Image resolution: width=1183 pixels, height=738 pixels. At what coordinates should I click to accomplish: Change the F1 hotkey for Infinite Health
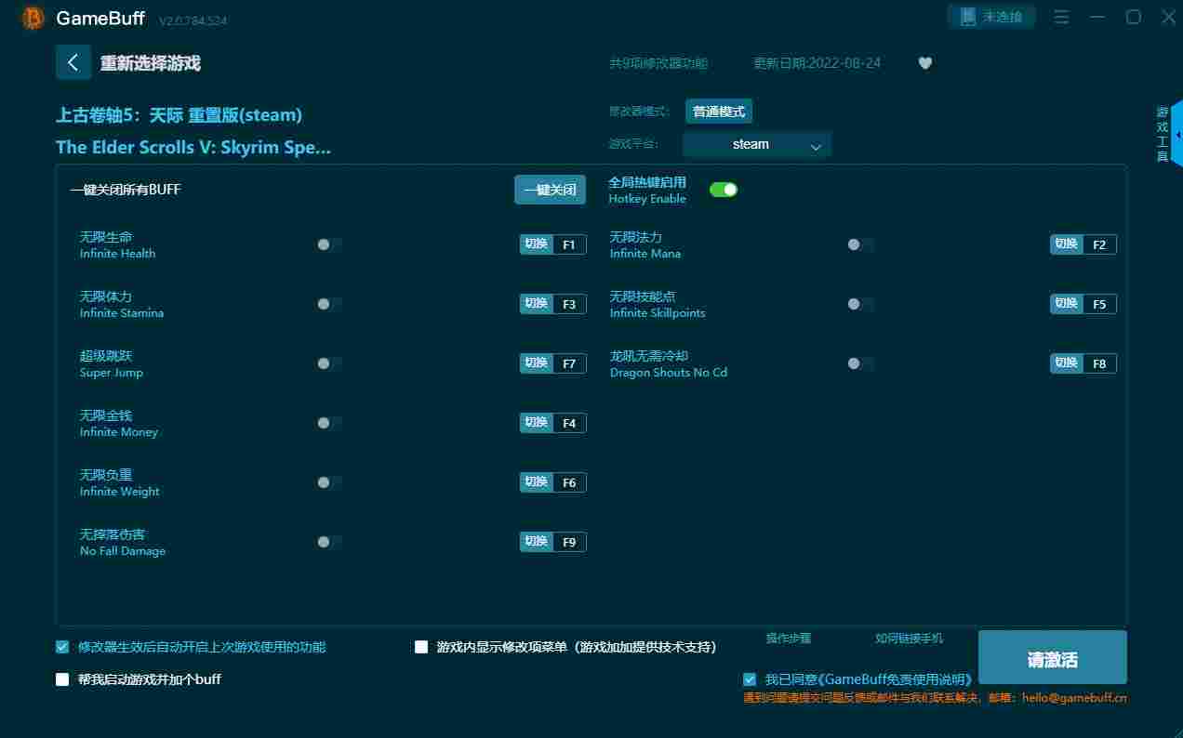553,244
